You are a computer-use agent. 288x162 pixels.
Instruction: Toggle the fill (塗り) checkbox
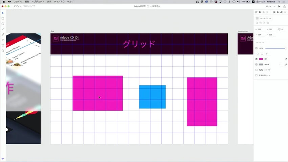click(257, 59)
